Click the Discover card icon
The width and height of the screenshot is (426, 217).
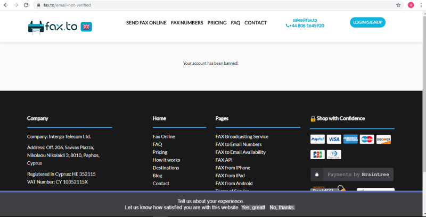click(x=383, y=140)
